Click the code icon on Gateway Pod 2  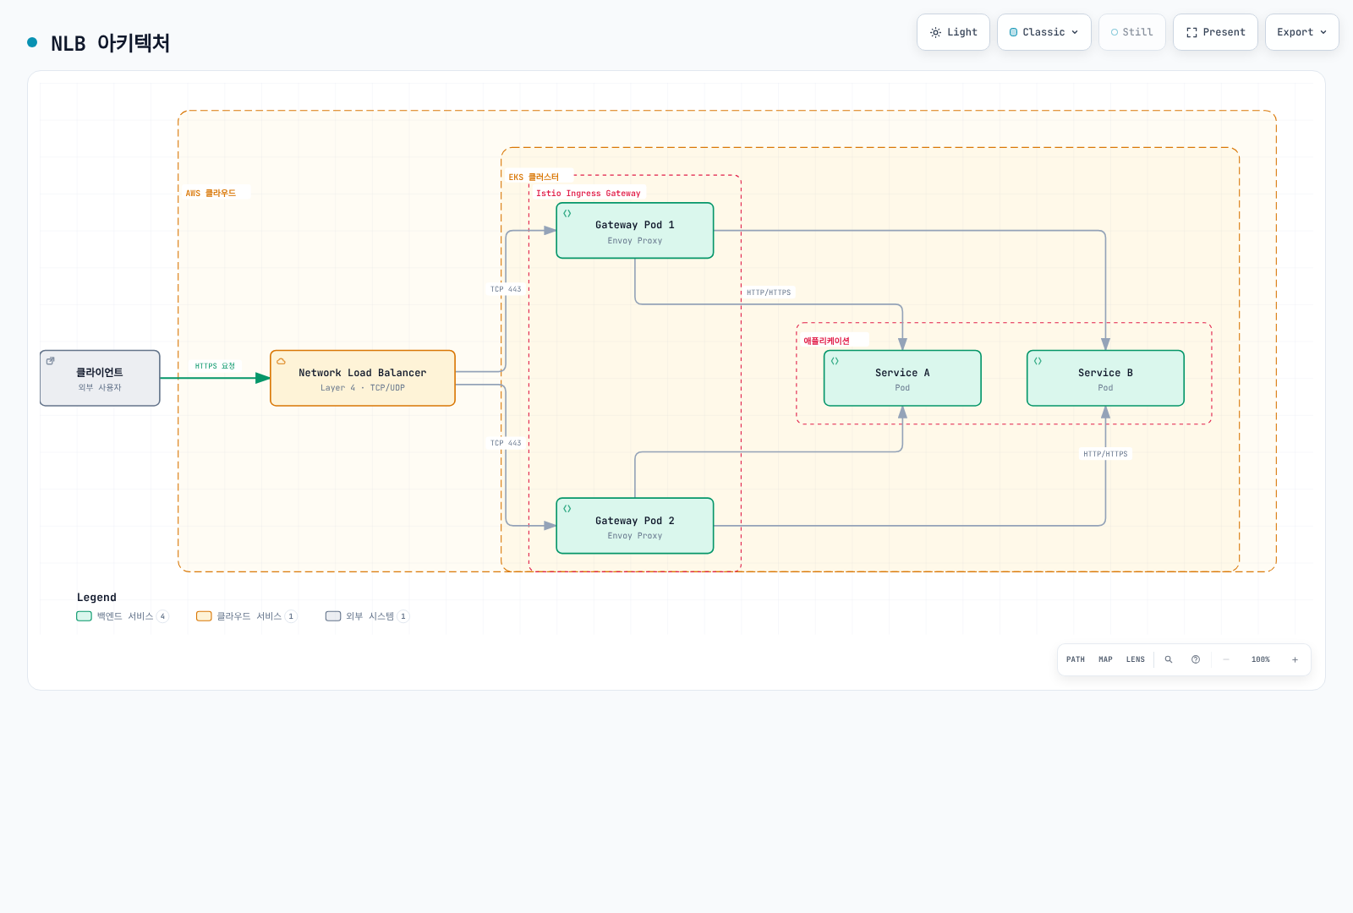[567, 509]
